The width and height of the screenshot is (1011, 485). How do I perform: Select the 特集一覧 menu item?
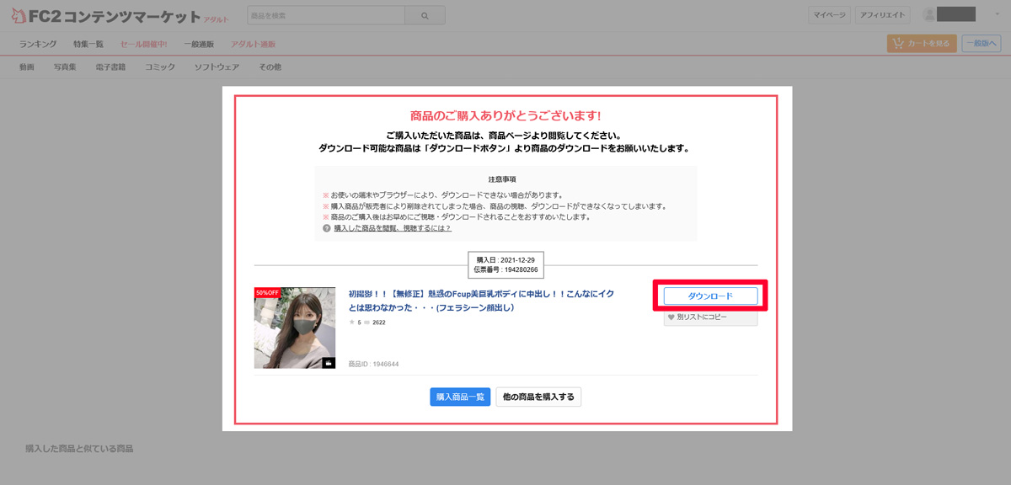click(88, 44)
